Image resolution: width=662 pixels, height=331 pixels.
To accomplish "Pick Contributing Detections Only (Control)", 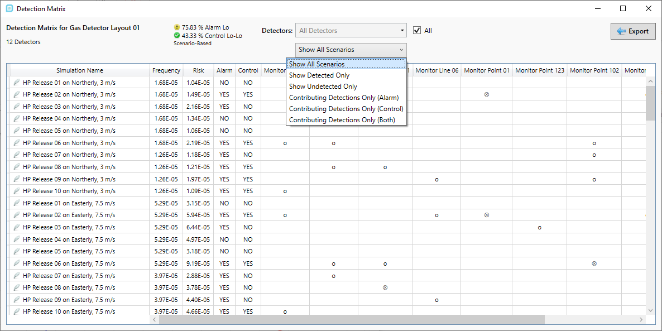I will pyautogui.click(x=346, y=108).
